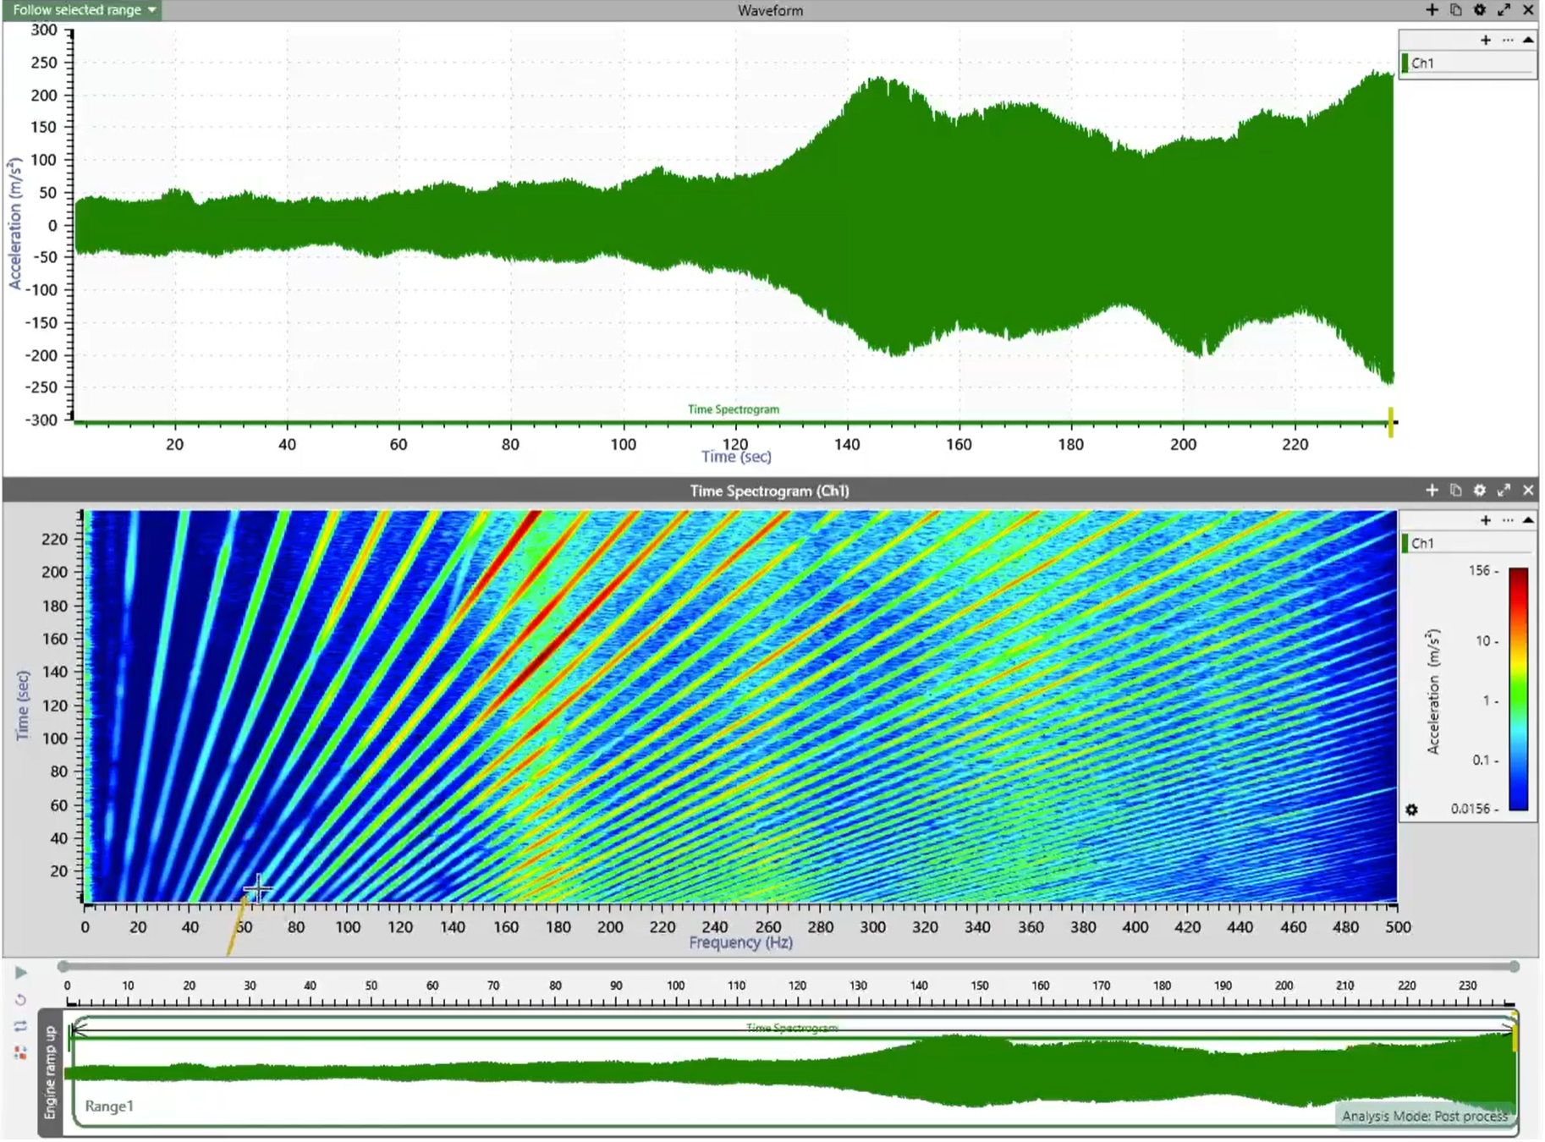
Task: Open the color scale settings gear
Action: click(1411, 810)
